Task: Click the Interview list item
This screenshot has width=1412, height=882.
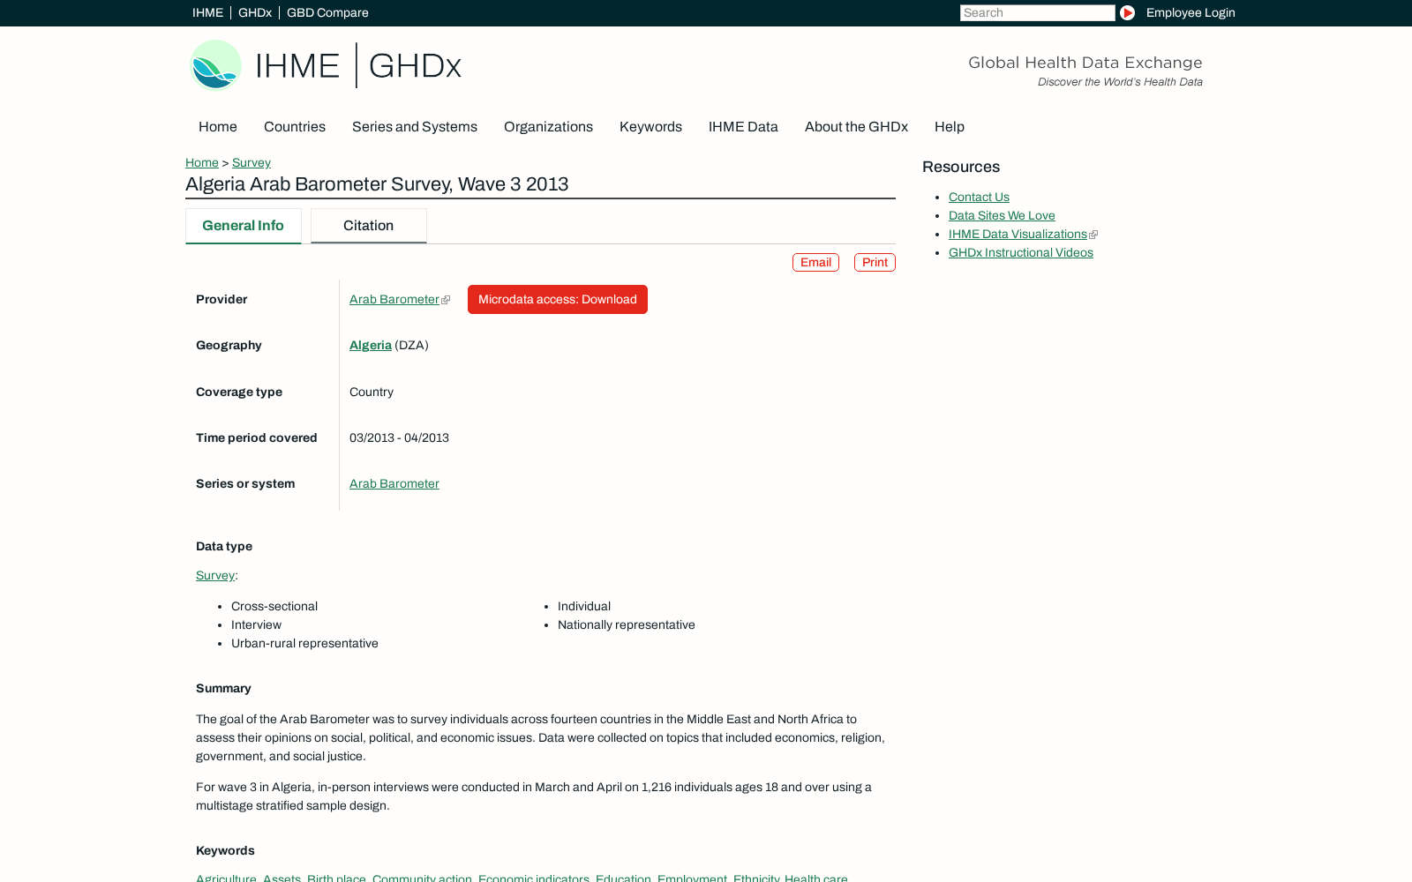Action: point(256,624)
